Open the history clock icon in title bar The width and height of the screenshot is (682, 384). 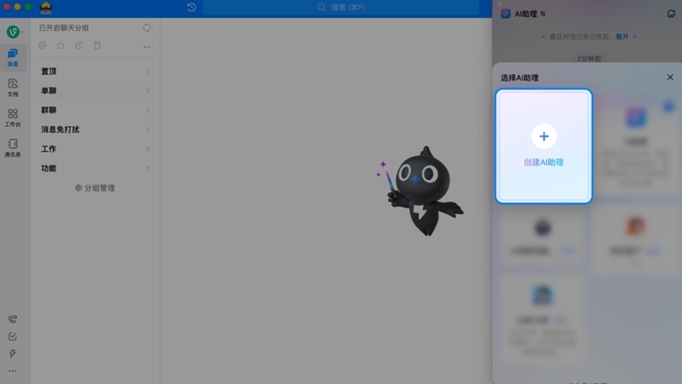(x=191, y=8)
